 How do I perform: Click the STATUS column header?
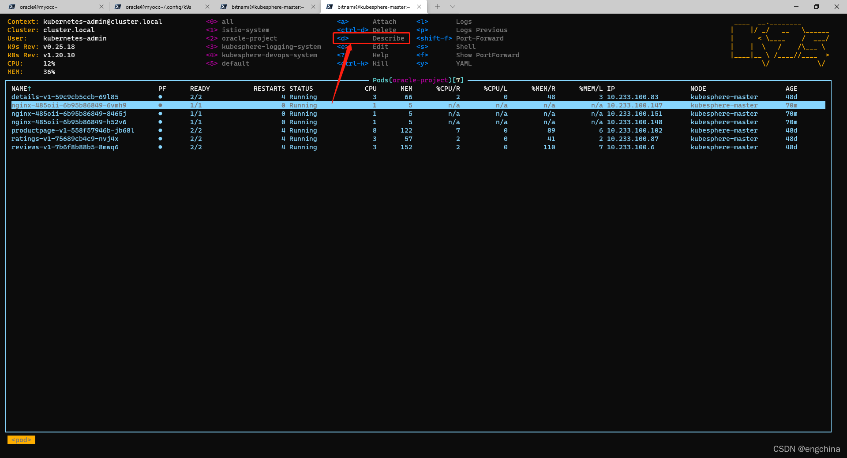(x=301, y=89)
